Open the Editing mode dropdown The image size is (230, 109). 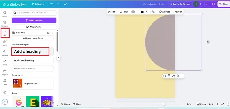point(38,4)
